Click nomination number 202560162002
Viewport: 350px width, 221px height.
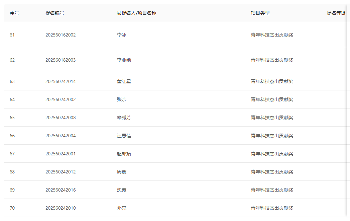(61, 35)
